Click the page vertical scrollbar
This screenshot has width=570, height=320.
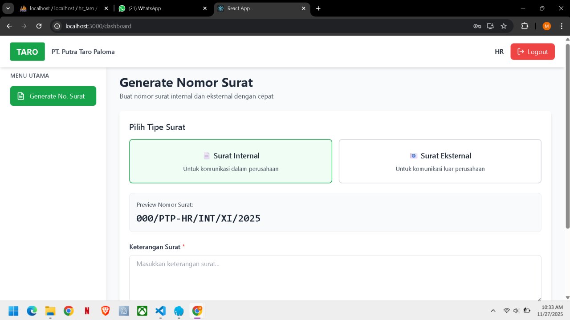click(567, 133)
